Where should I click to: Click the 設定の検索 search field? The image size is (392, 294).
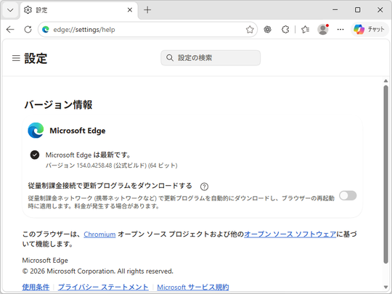coord(211,58)
